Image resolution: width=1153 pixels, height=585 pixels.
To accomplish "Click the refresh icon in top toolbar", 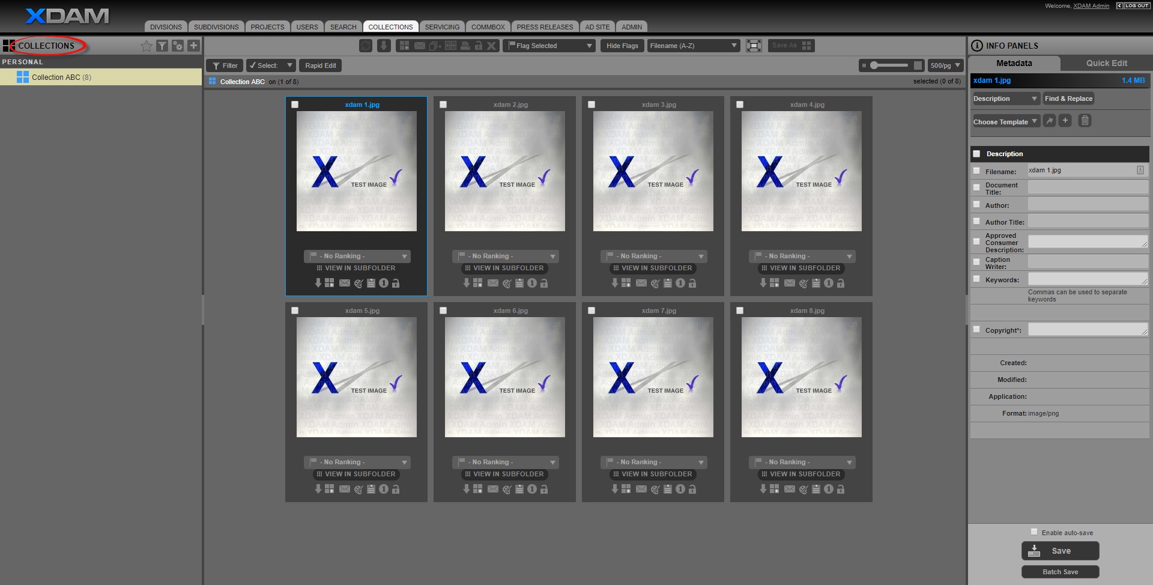I will [365, 46].
